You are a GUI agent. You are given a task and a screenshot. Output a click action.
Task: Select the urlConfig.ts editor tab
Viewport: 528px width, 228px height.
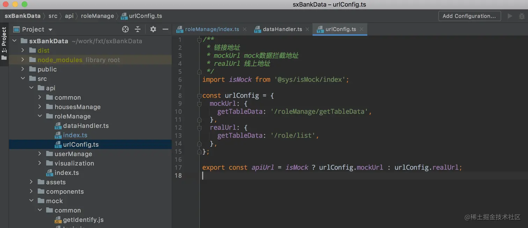click(340, 29)
